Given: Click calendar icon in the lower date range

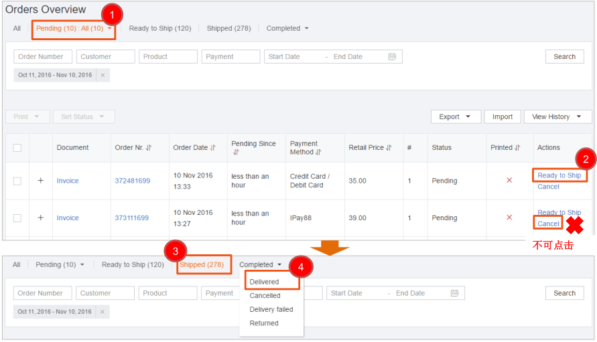Looking at the screenshot, I should coord(454,293).
